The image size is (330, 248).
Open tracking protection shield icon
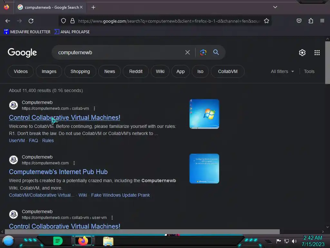coord(63,21)
